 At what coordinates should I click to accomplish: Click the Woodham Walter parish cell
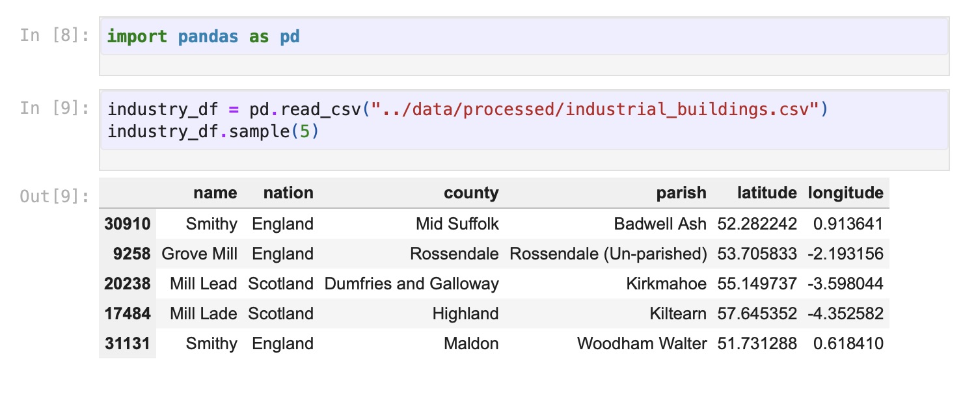[642, 344]
